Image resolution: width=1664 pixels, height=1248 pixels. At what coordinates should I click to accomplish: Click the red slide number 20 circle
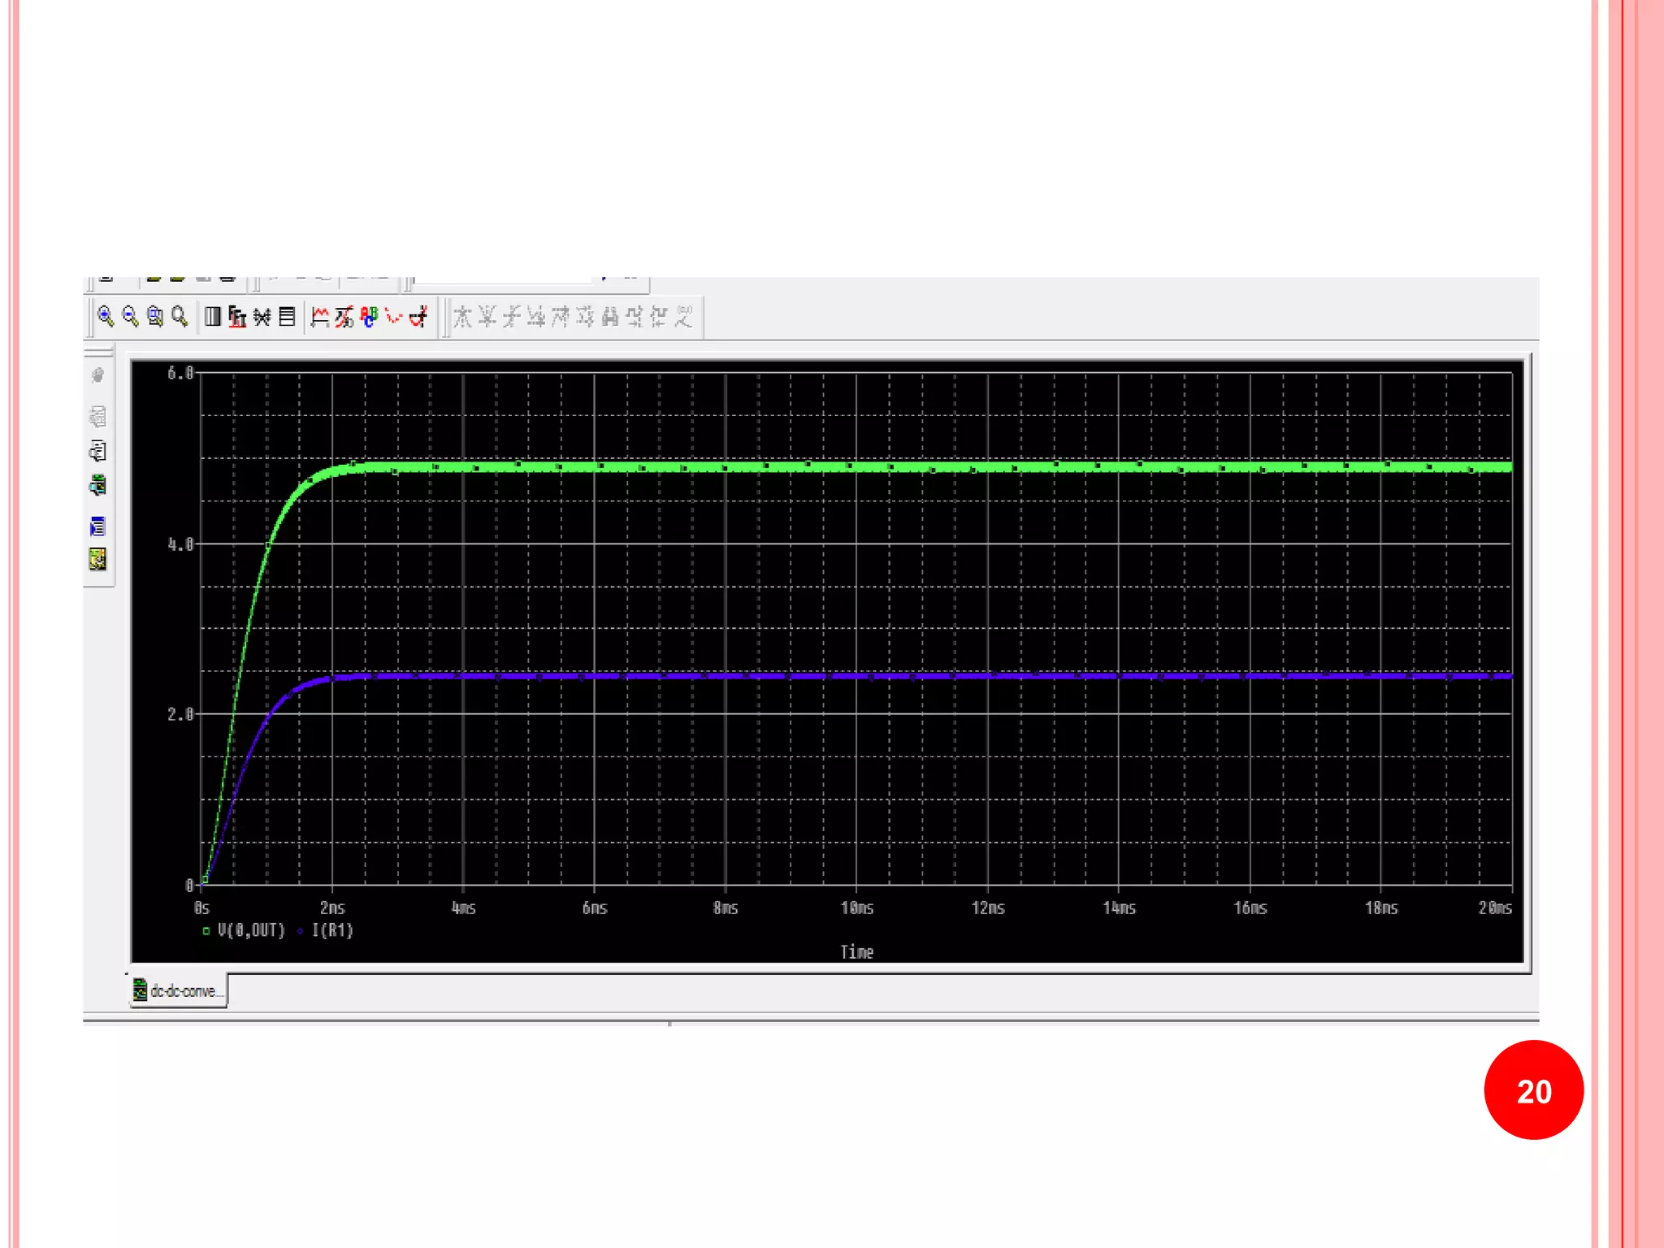[1533, 1090]
